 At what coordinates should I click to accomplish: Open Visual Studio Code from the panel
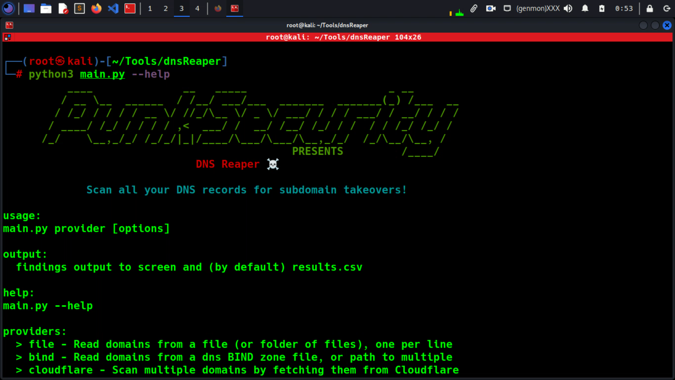tap(113, 8)
